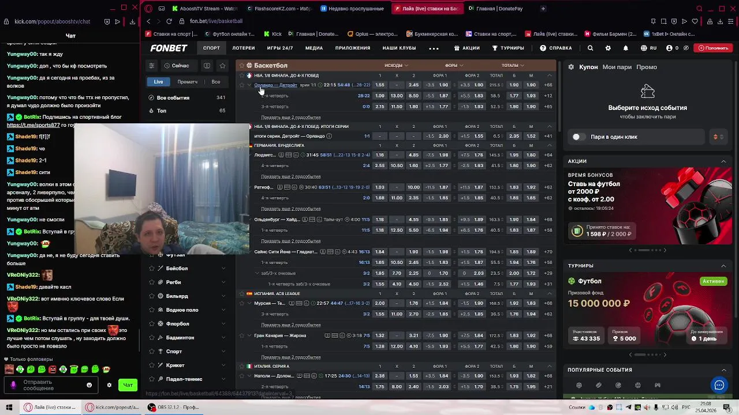This screenshot has width=739, height=415.
Task: Click the green Чат send button
Action: [128, 385]
